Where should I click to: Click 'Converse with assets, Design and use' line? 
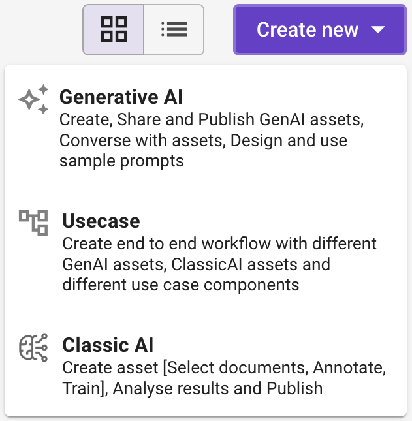click(x=203, y=141)
